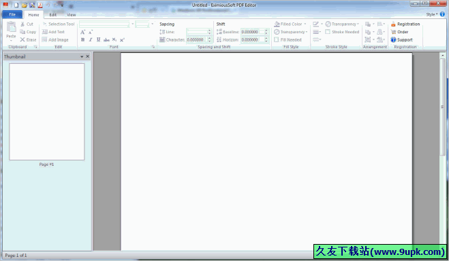Click the Grow Font icon

tap(82, 32)
